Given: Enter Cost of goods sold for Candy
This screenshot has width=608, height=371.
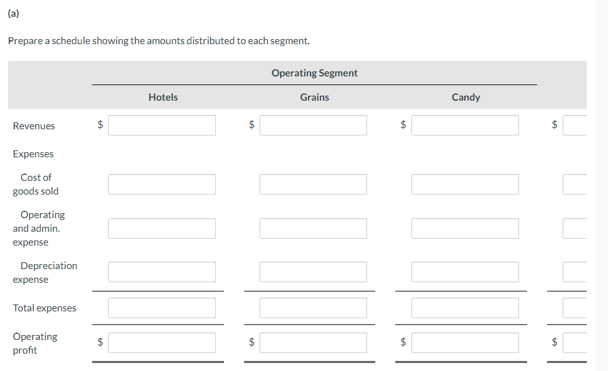Looking at the screenshot, I should pyautogui.click(x=465, y=184).
